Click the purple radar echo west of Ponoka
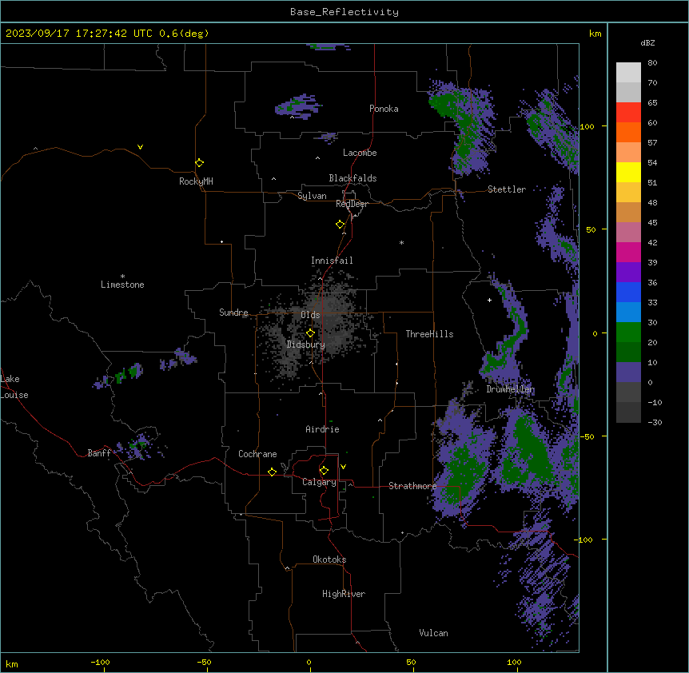 coord(297,106)
